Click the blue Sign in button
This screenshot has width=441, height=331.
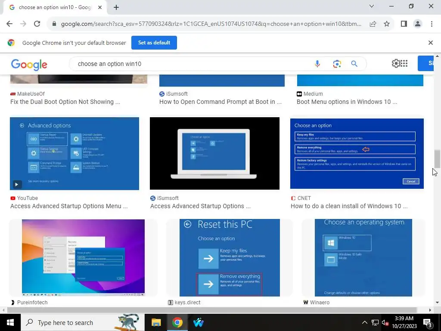(x=425, y=63)
